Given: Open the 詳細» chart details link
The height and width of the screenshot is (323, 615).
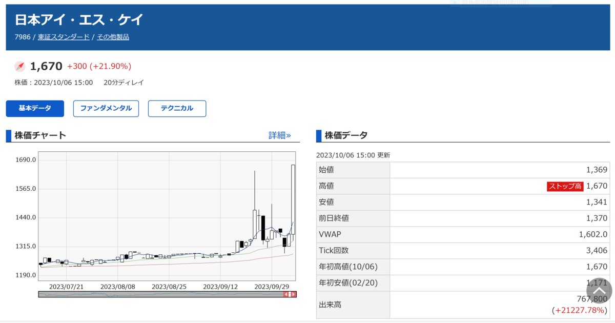Looking at the screenshot, I should (280, 135).
